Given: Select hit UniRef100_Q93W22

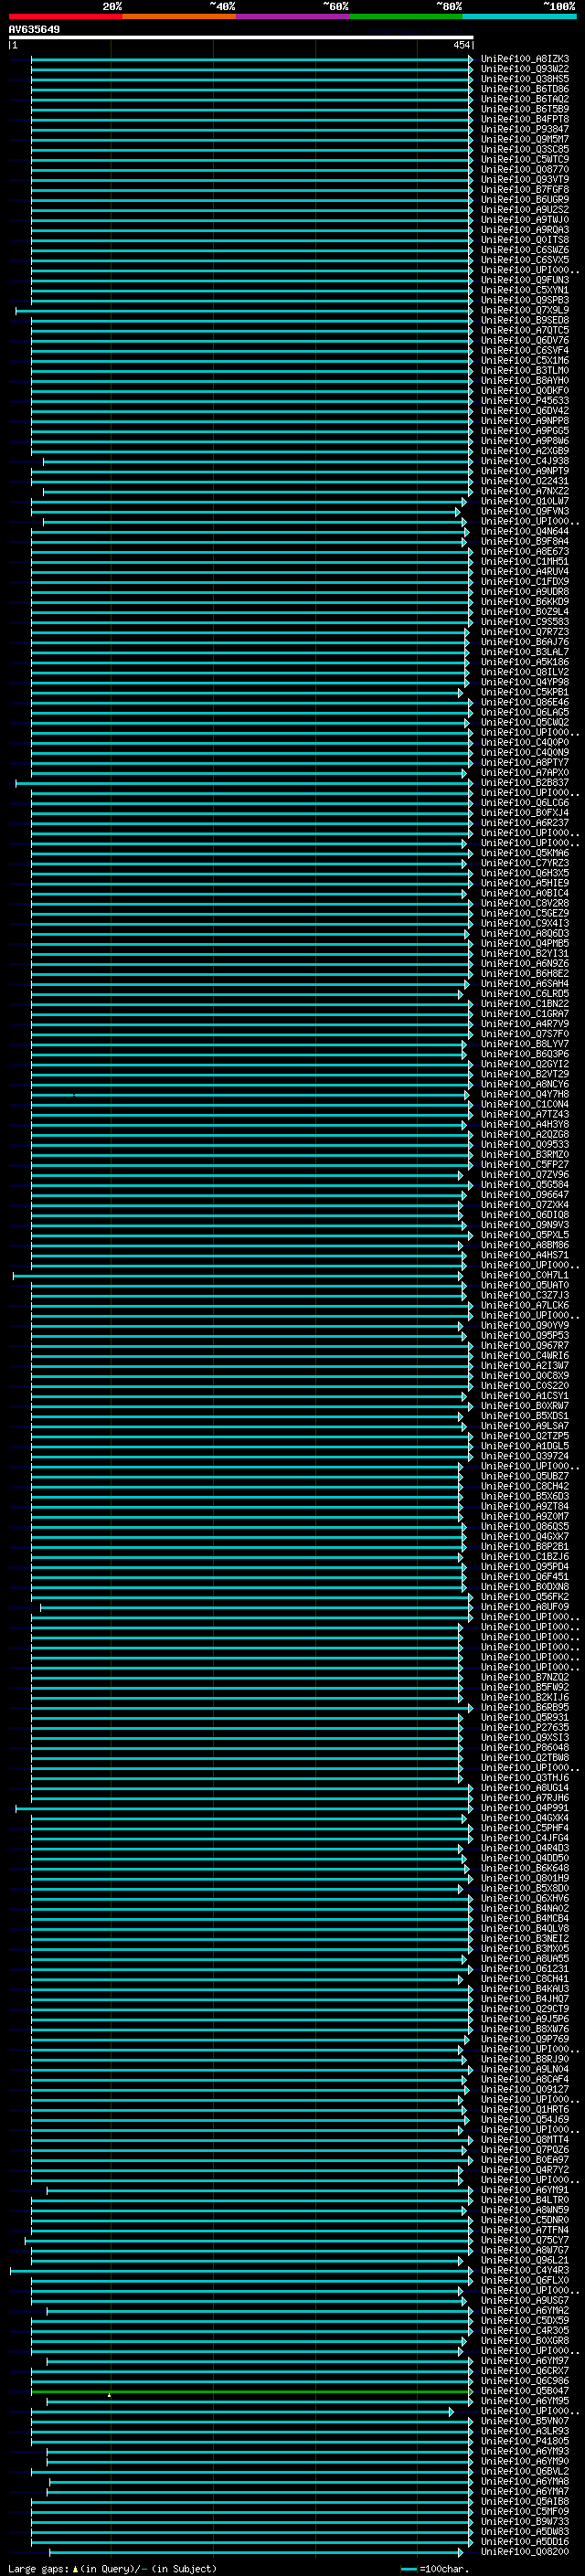Looking at the screenshot, I should tap(525, 69).
